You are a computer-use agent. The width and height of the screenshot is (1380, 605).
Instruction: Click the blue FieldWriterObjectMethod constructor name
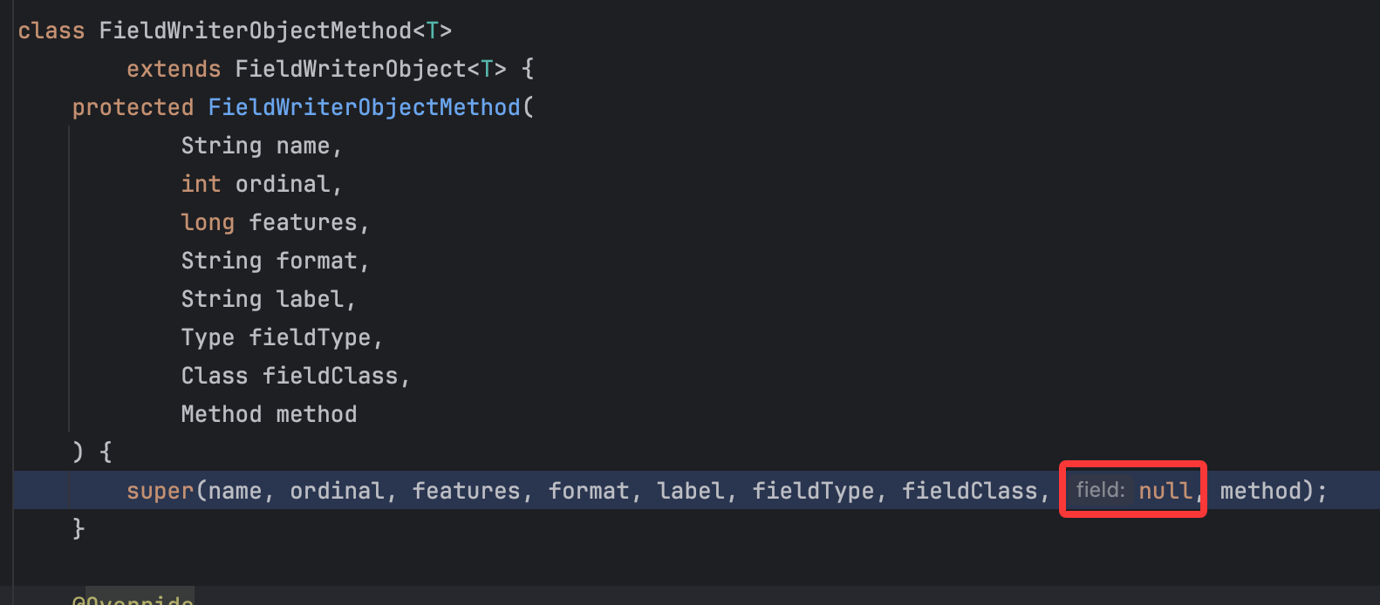tap(364, 107)
